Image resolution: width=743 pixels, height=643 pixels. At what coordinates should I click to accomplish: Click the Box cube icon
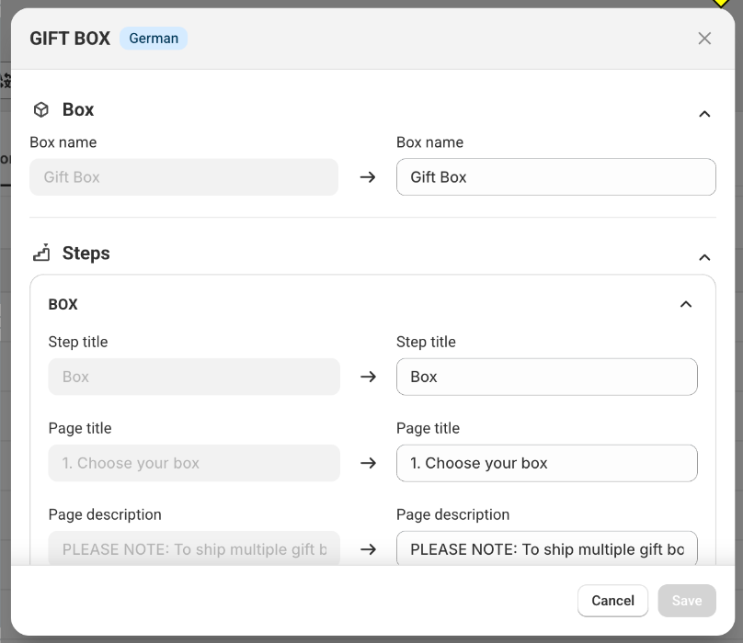tap(41, 110)
